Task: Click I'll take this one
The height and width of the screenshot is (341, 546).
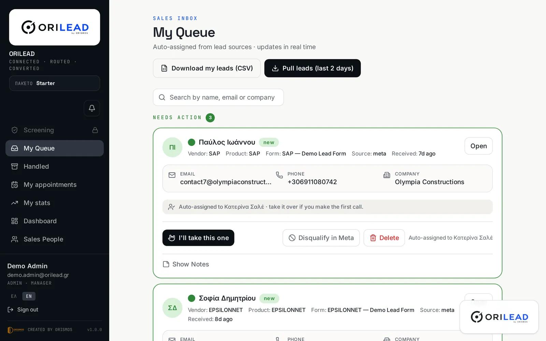Action: (x=198, y=238)
